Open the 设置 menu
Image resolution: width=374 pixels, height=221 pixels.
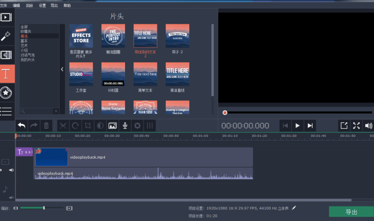point(42,5)
